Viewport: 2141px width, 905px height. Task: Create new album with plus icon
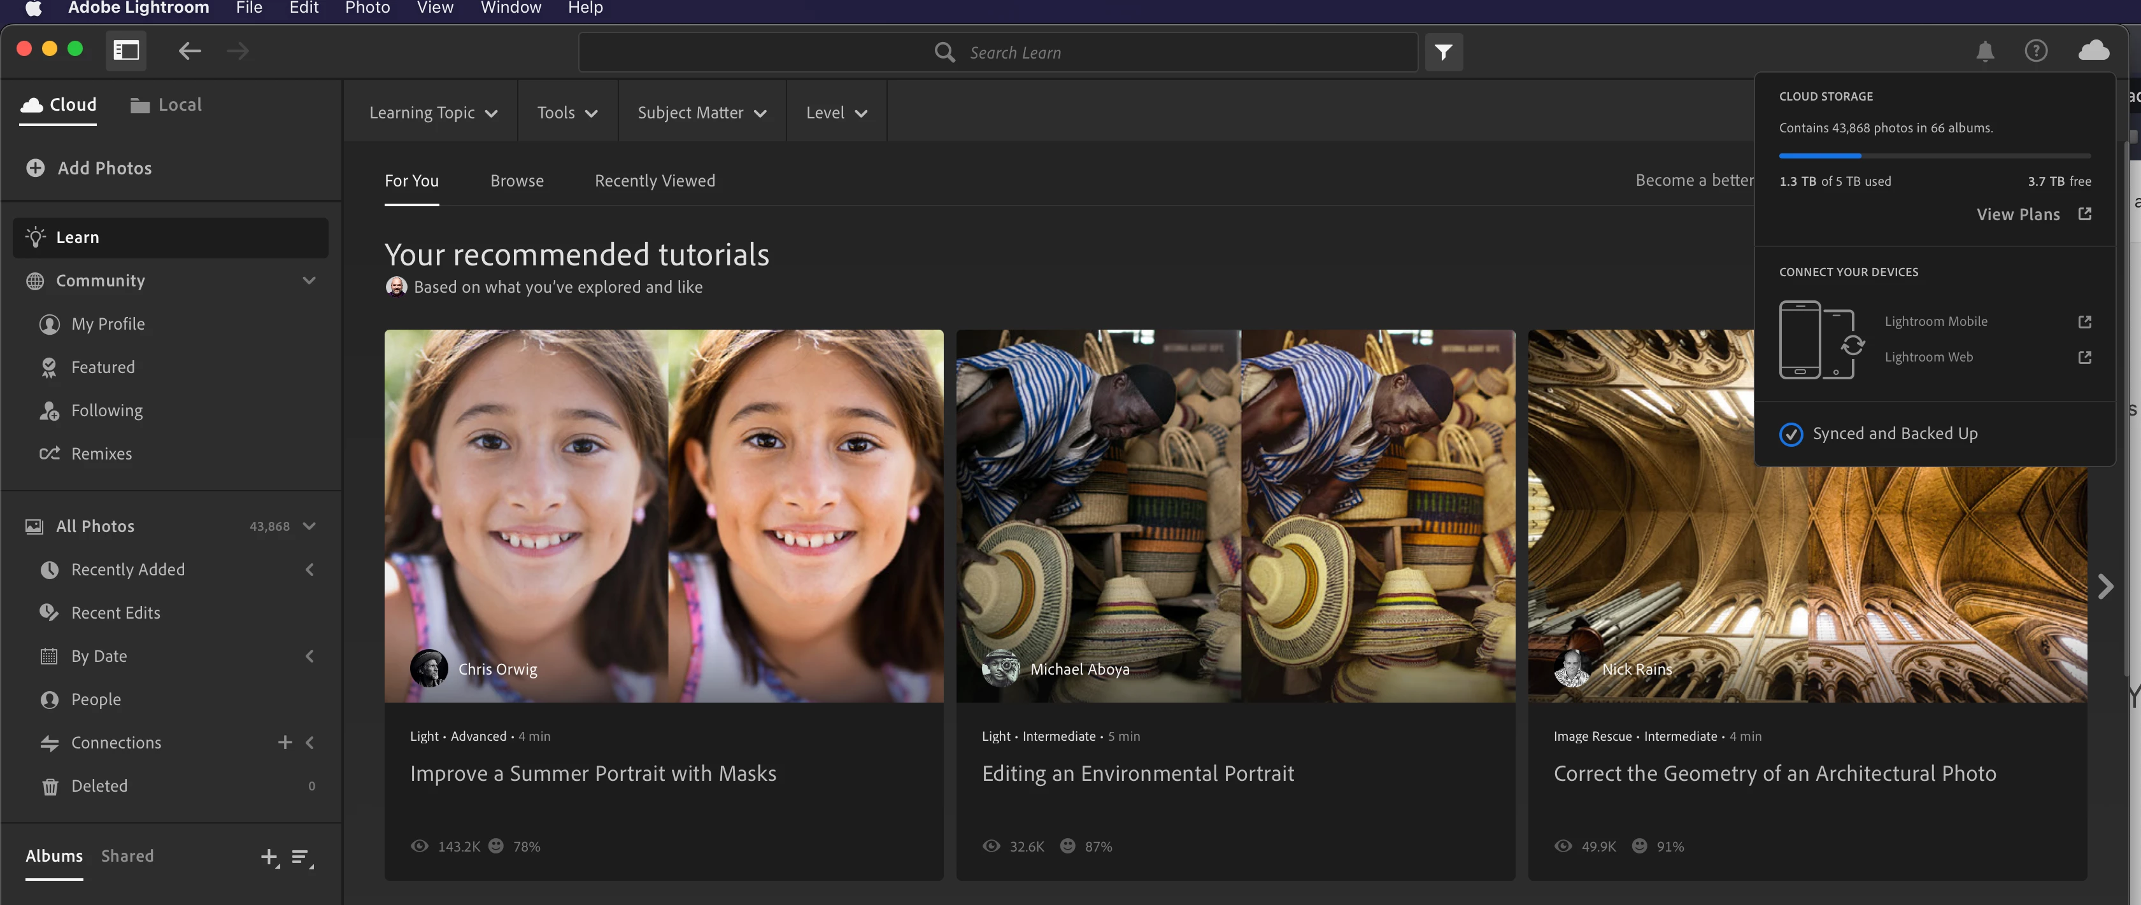(x=269, y=857)
